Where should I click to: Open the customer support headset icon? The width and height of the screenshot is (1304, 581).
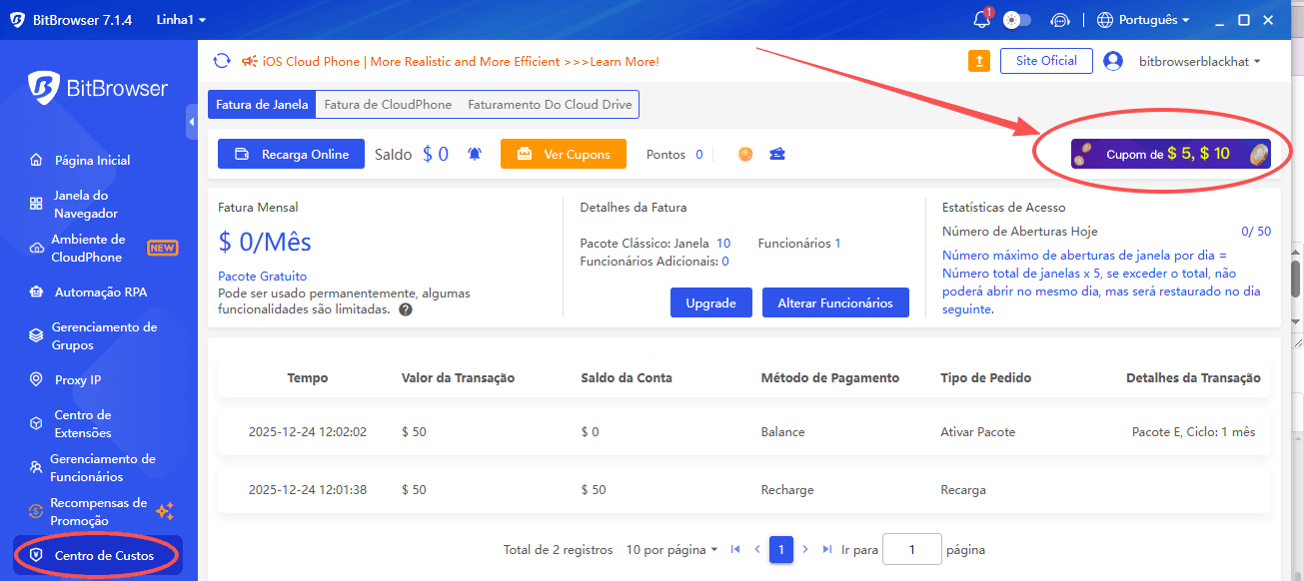click(1061, 20)
